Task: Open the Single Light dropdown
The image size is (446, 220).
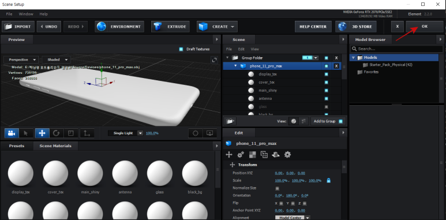Action: pos(125,133)
